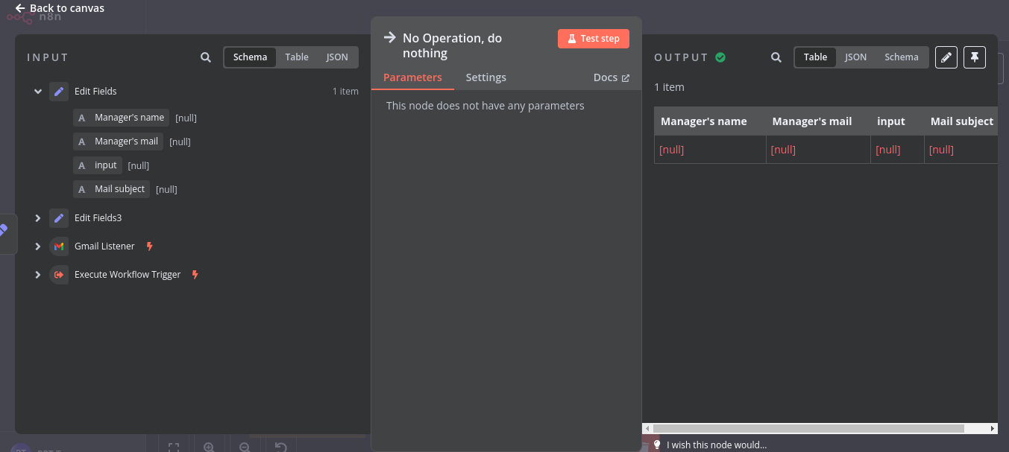Click the edit output pencil icon

[946, 57]
